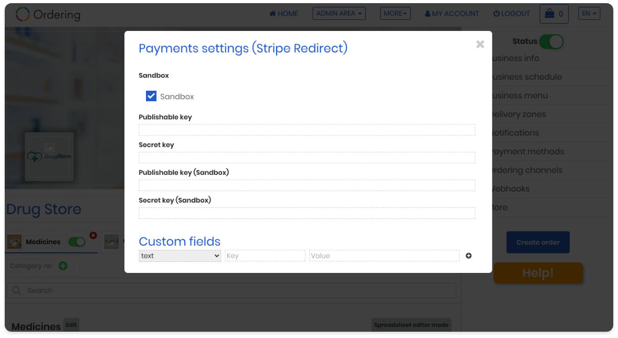The width and height of the screenshot is (618, 338).
Task: Add category with green plus icon
Action: tap(62, 266)
